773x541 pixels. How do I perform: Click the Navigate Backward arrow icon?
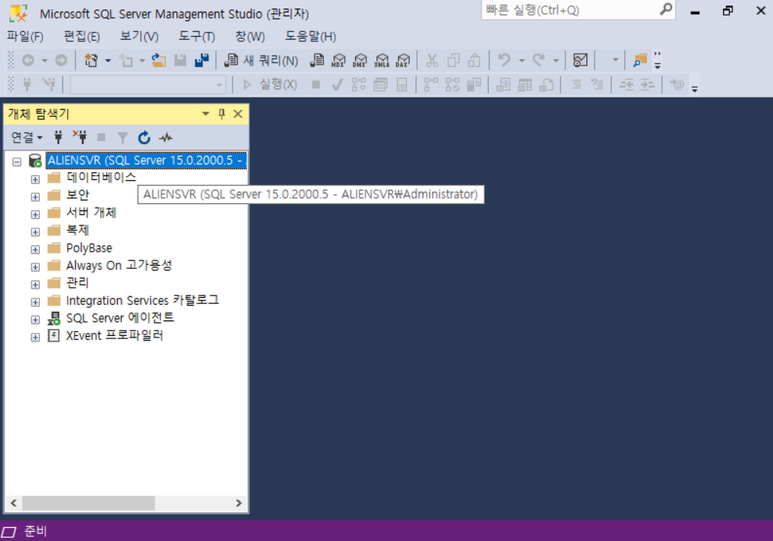coord(28,60)
